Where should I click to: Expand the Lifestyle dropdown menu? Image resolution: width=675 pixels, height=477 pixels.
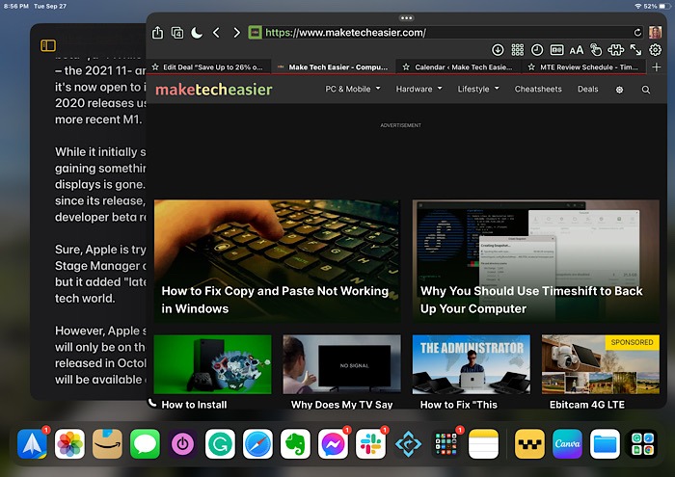click(x=478, y=89)
